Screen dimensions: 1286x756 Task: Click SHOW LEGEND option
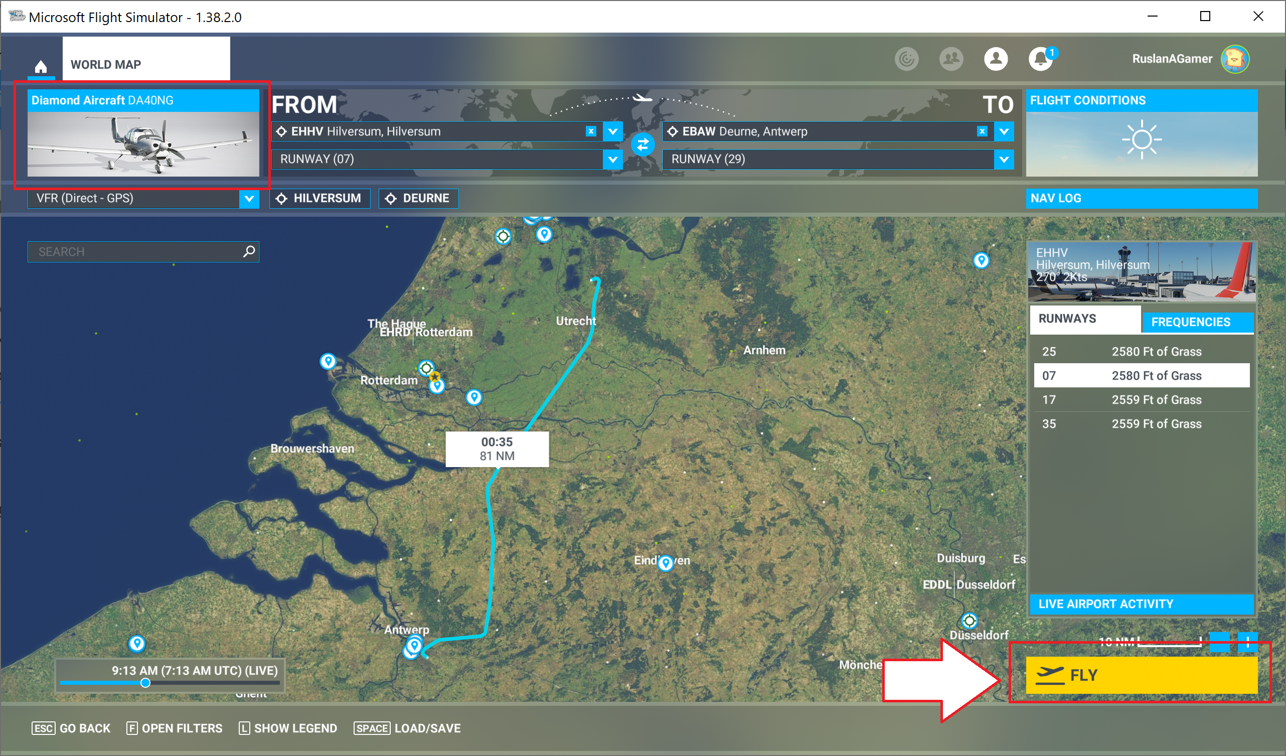tap(288, 728)
